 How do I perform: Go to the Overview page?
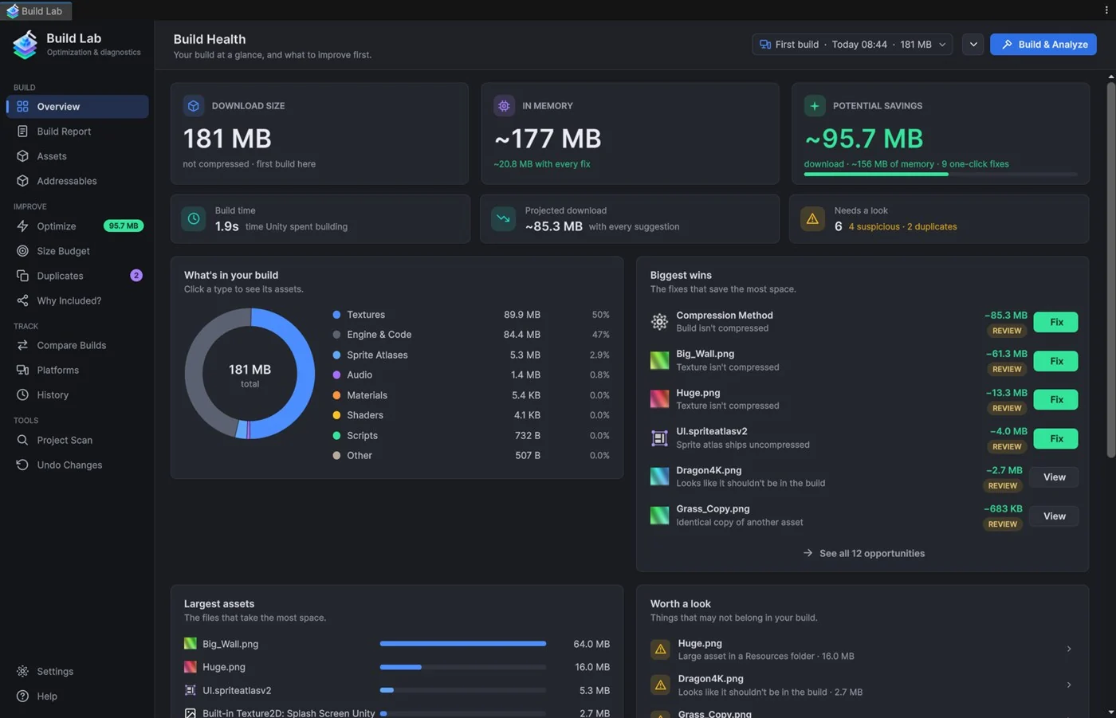click(77, 107)
